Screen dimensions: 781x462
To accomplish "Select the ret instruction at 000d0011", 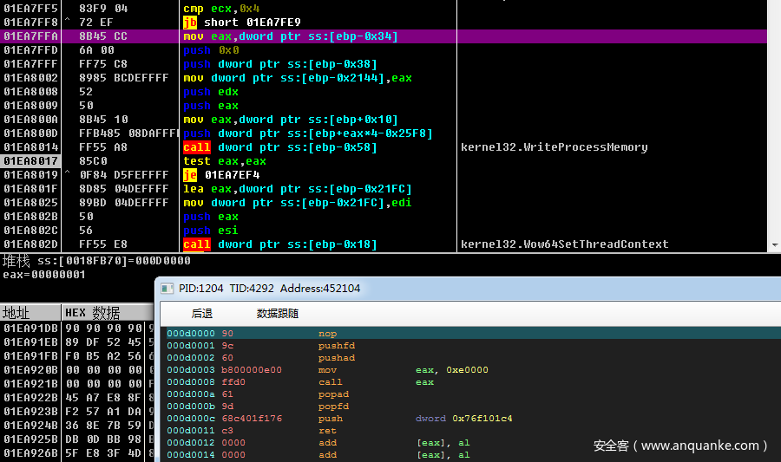I will click(326, 431).
